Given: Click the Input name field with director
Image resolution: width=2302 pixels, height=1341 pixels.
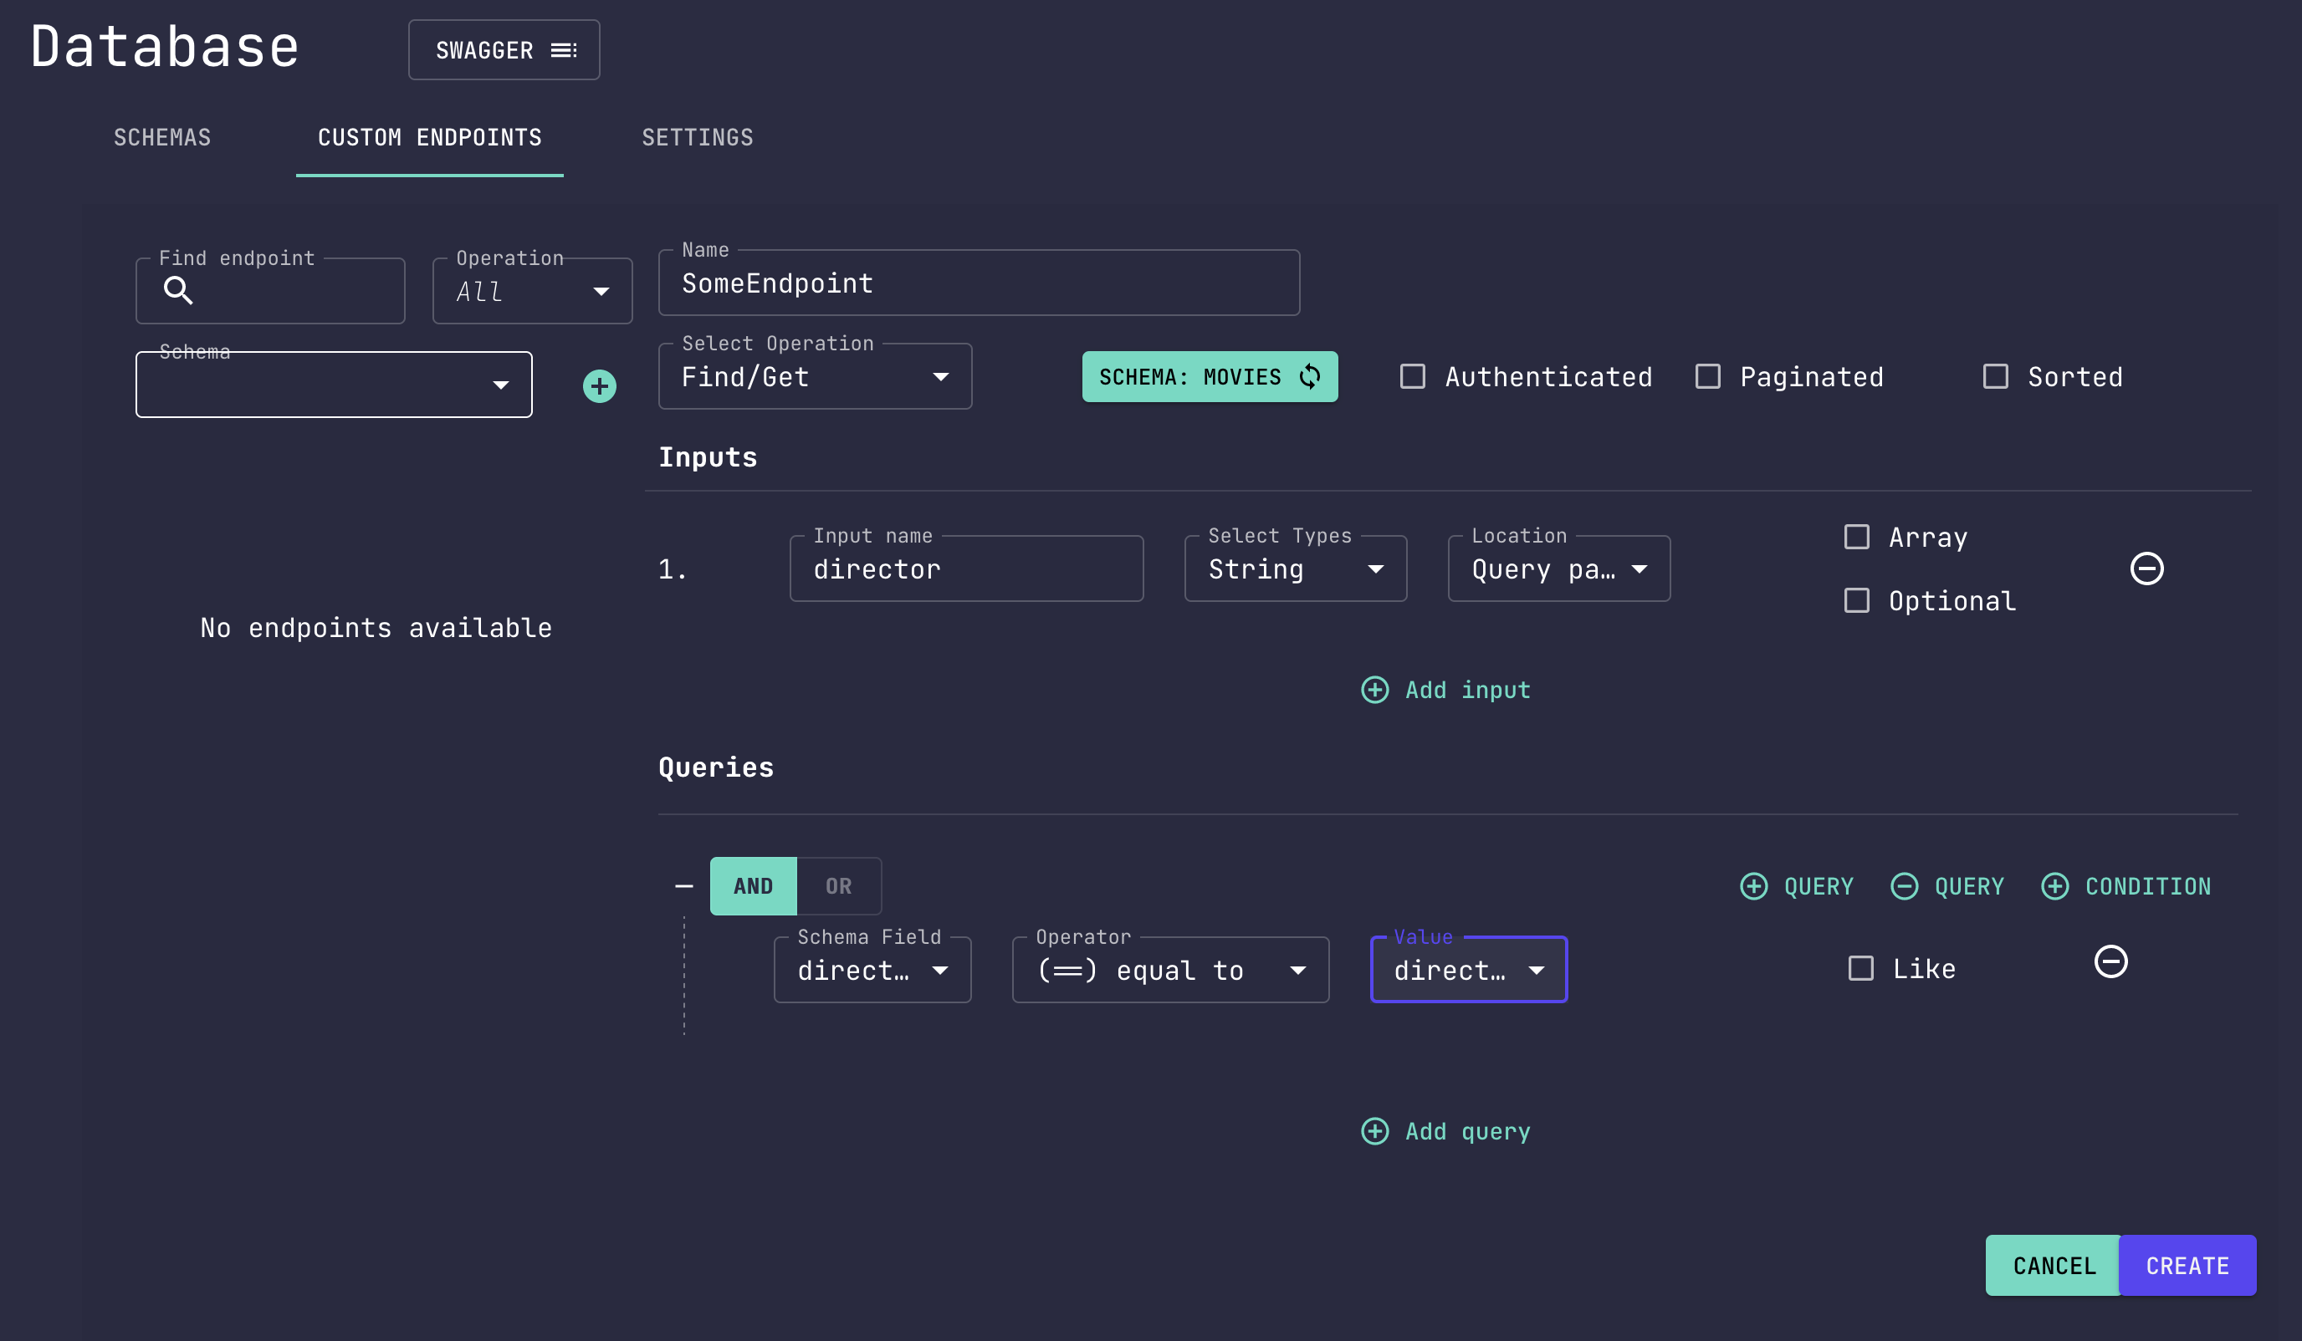Looking at the screenshot, I should point(966,569).
